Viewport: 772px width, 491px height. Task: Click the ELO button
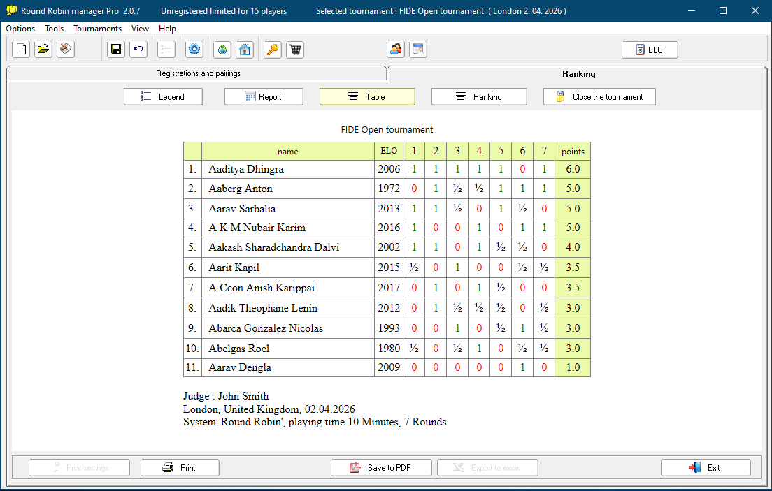(650, 50)
